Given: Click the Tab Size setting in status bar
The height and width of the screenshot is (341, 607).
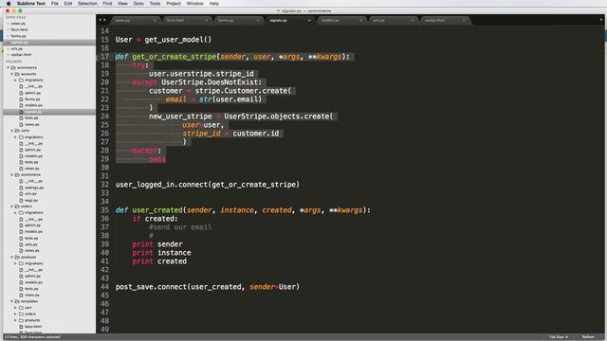Looking at the screenshot, I should pos(559,337).
